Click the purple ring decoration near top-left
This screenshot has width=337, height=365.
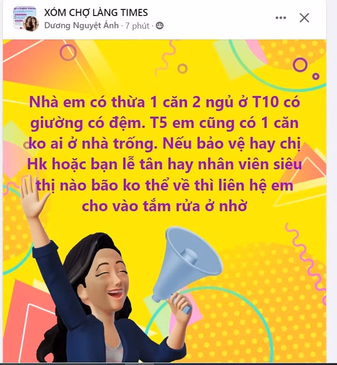(68, 52)
